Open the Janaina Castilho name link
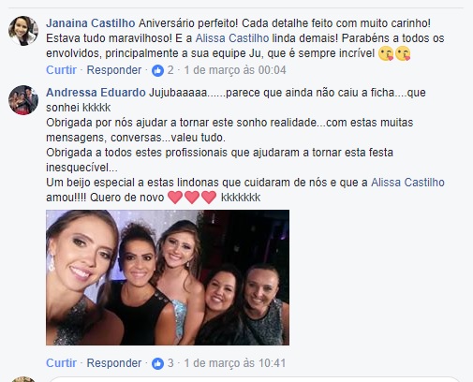Screen dimensions: 473x382 coord(91,23)
